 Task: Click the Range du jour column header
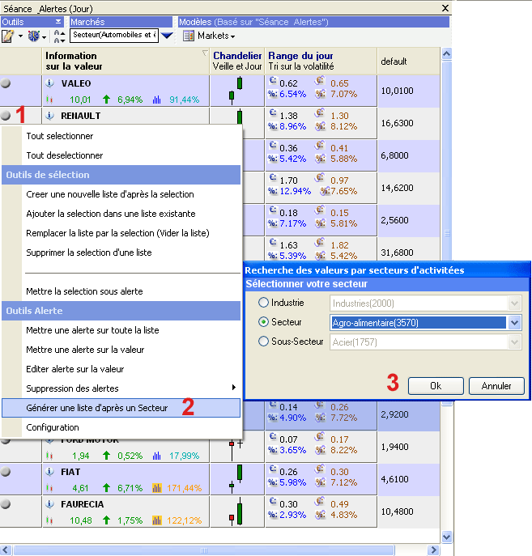[321, 61]
